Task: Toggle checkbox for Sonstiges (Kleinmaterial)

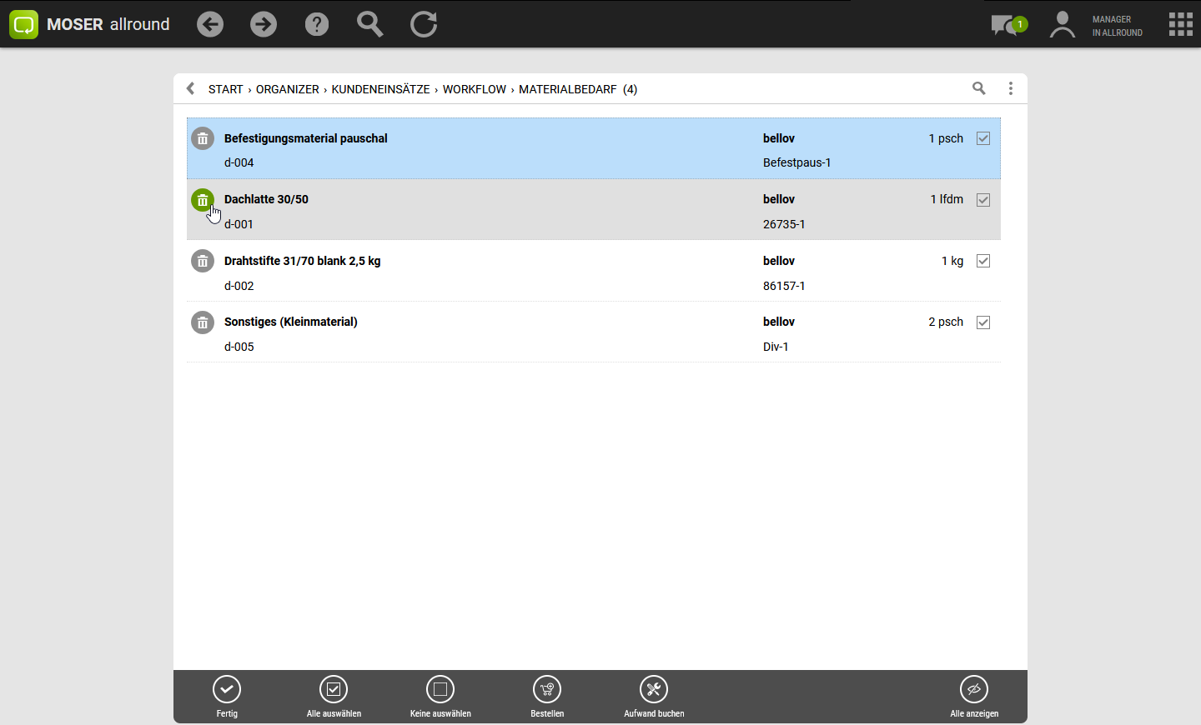Action: [x=983, y=322]
